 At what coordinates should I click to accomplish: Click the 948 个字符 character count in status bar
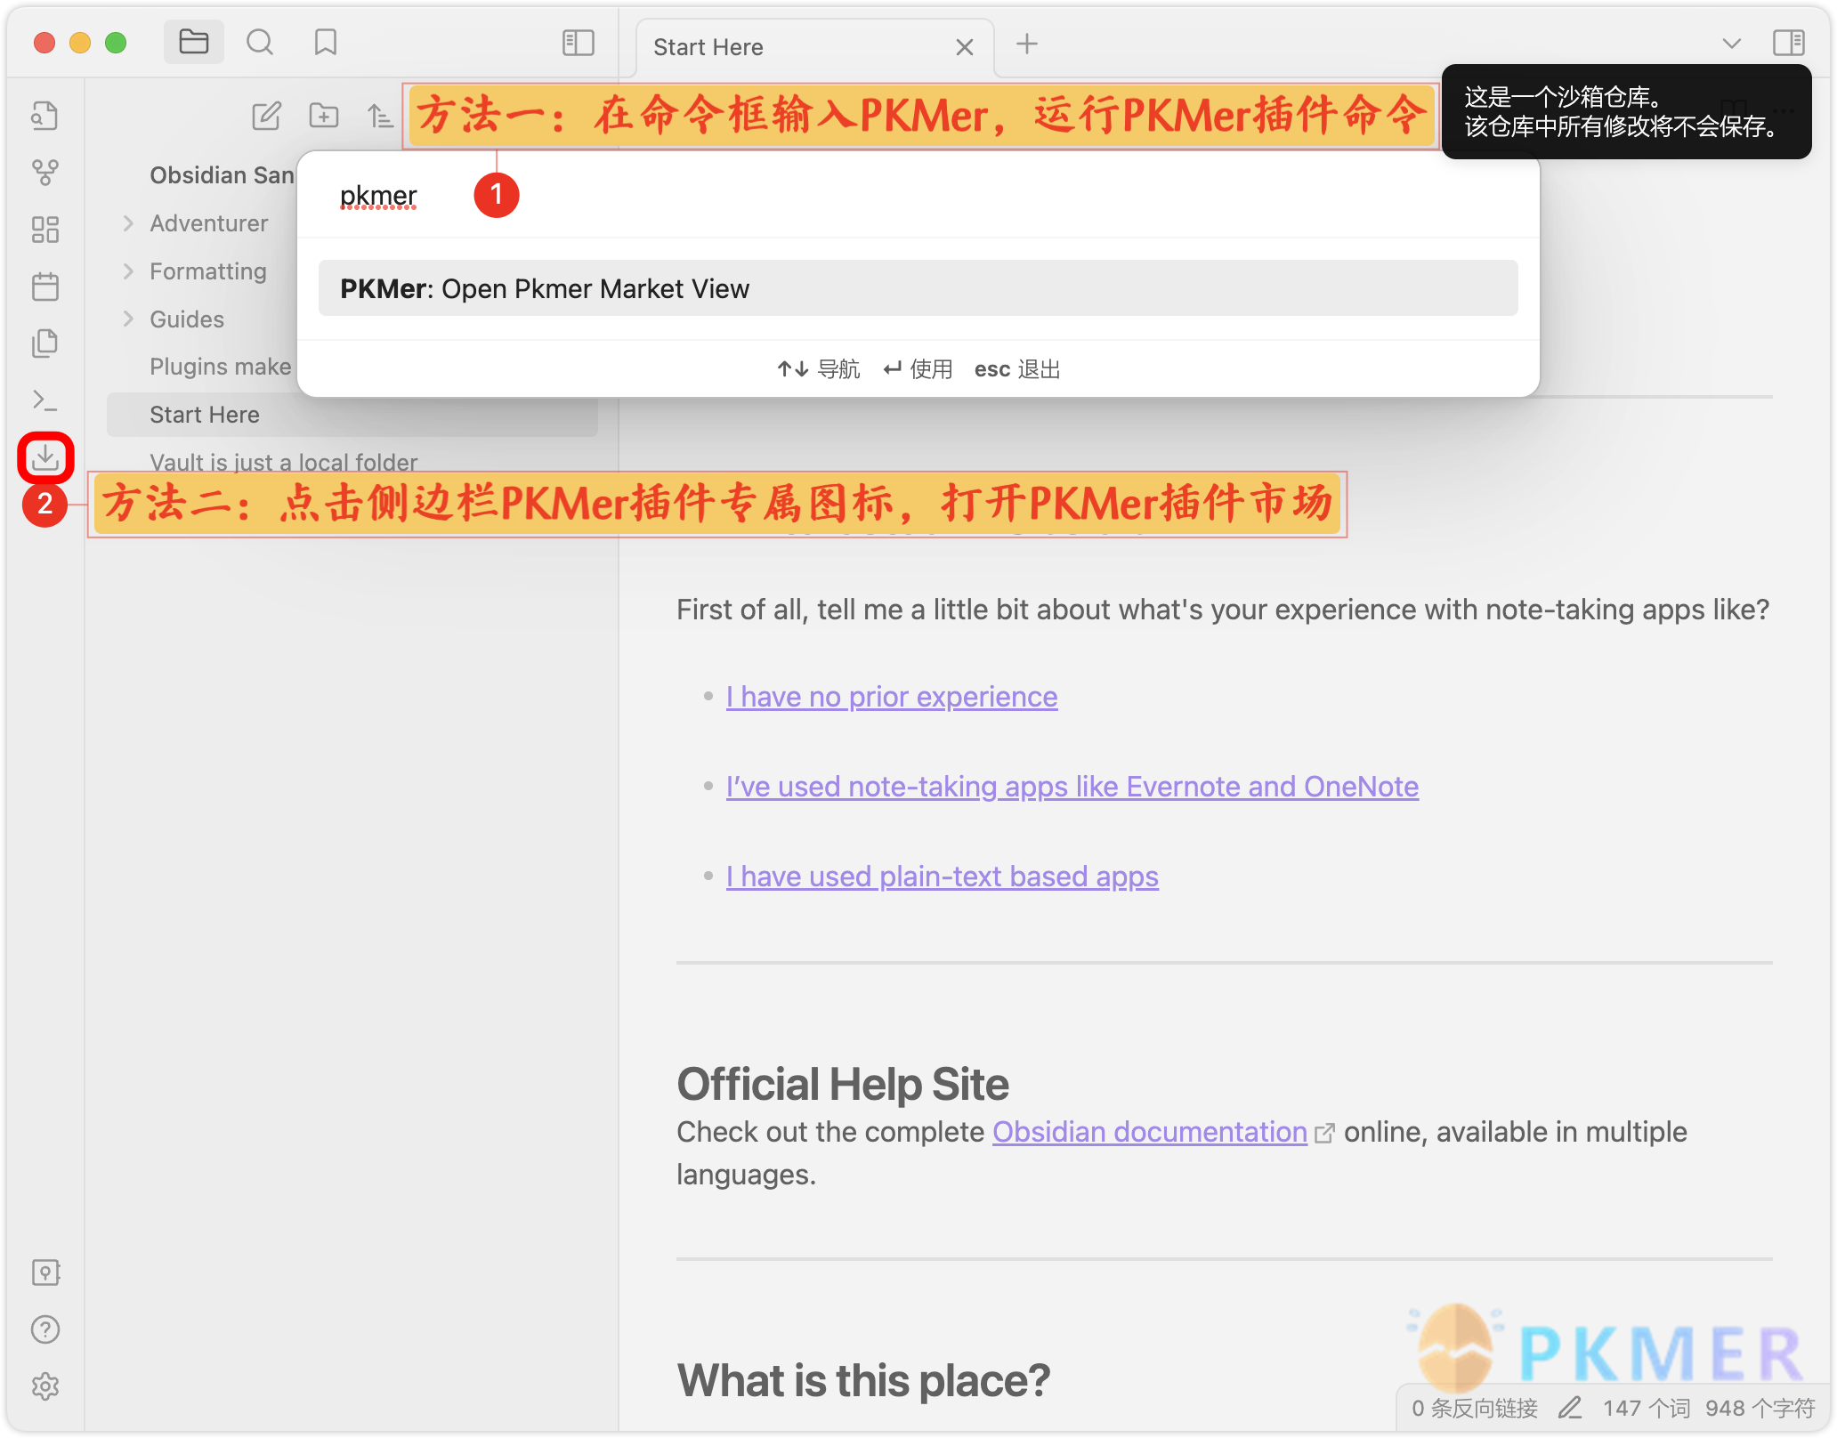click(1760, 1408)
